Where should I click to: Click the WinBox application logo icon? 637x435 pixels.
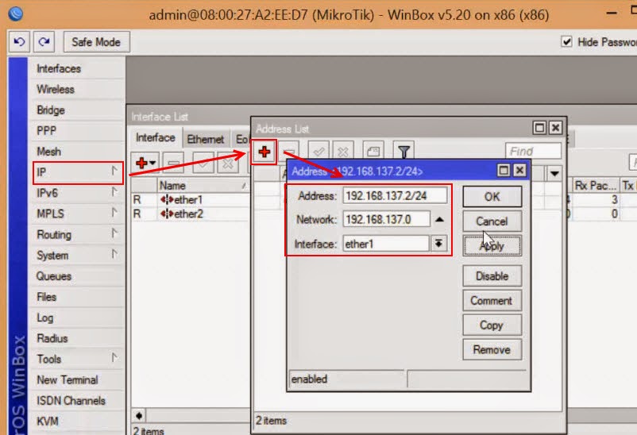point(15,13)
